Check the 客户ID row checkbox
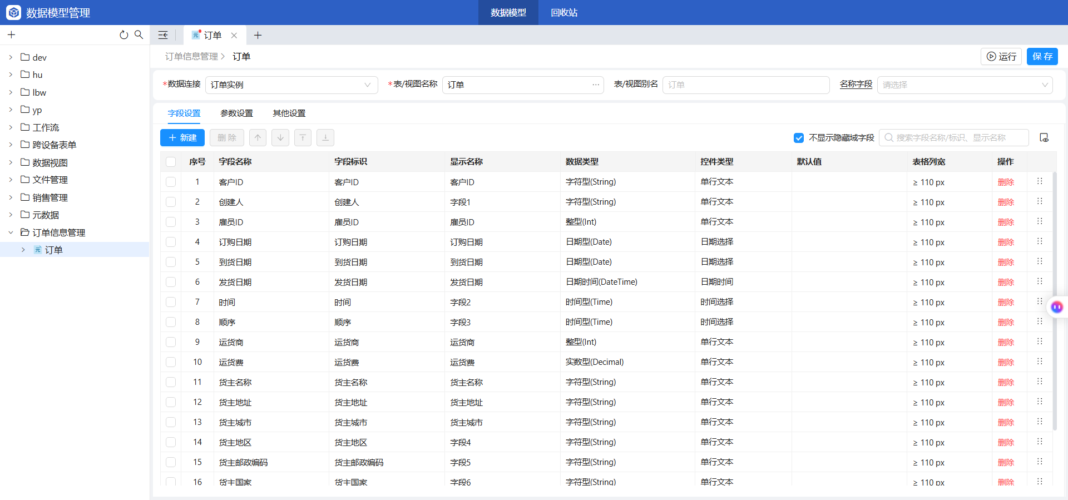The image size is (1068, 500). tap(171, 182)
